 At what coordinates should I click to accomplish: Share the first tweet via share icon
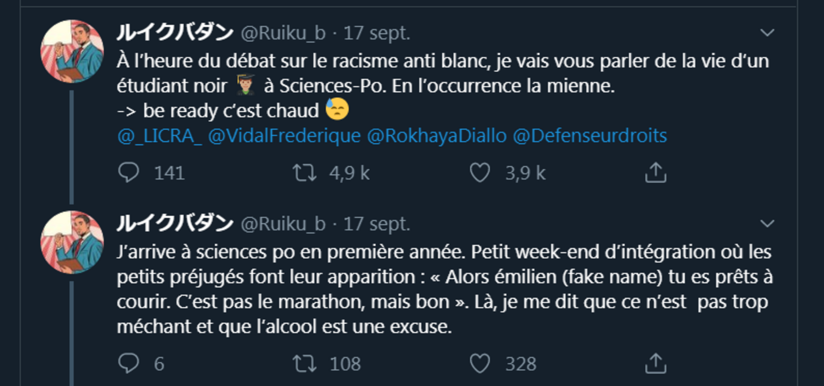click(655, 173)
